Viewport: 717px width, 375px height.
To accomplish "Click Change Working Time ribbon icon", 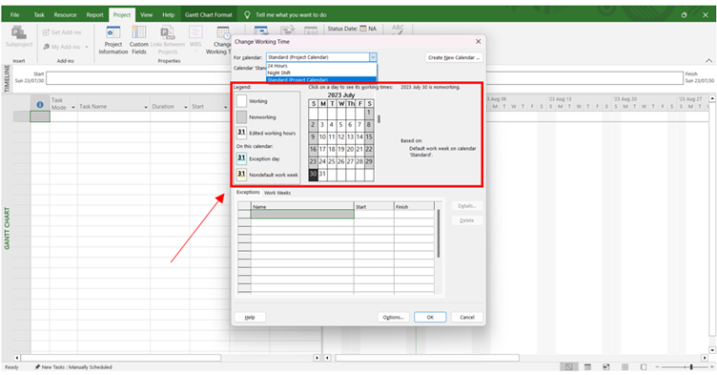I will (x=224, y=33).
